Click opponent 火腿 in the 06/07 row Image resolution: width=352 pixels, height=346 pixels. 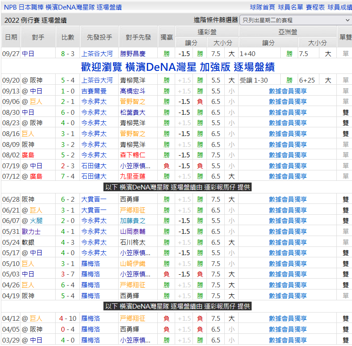tap(36, 221)
